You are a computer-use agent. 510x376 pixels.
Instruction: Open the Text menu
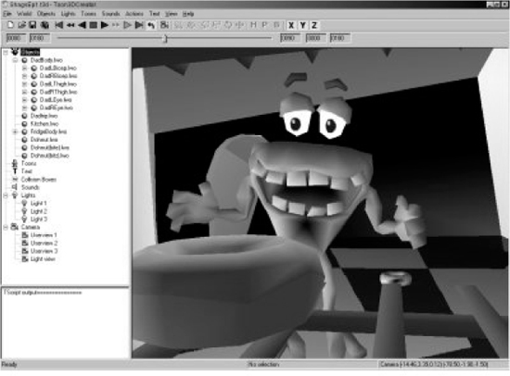coord(155,14)
